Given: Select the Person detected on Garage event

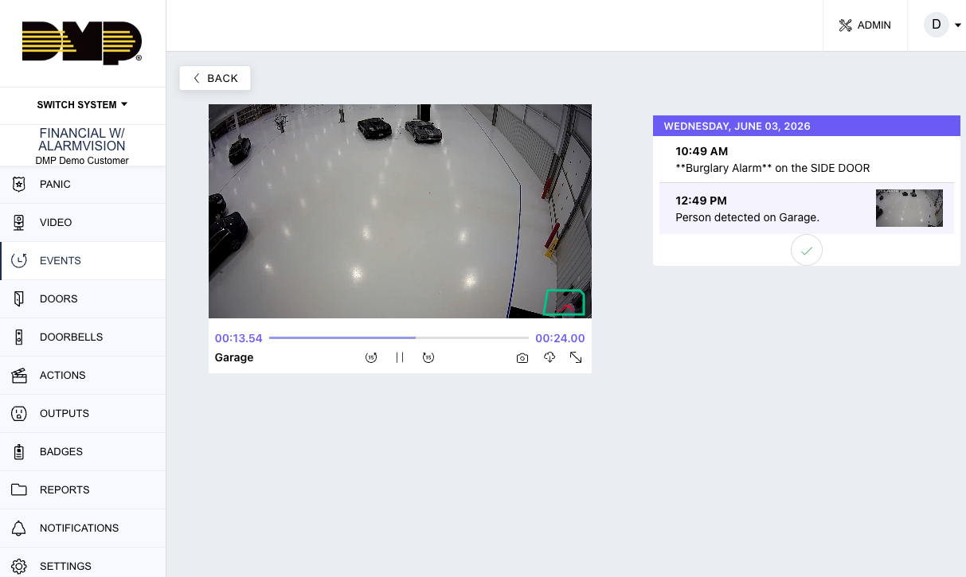Looking at the screenshot, I should [x=807, y=209].
